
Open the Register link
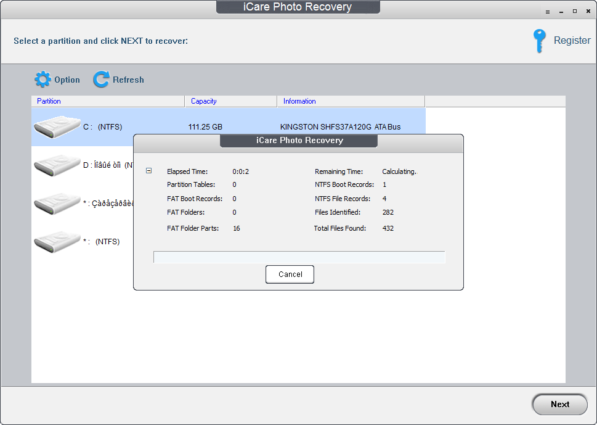(572, 41)
